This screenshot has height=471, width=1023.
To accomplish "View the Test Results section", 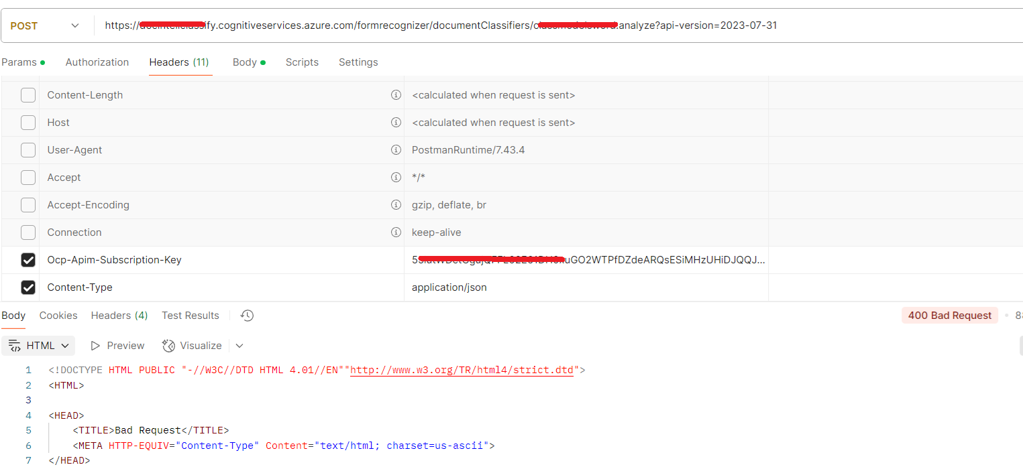I will (x=190, y=315).
